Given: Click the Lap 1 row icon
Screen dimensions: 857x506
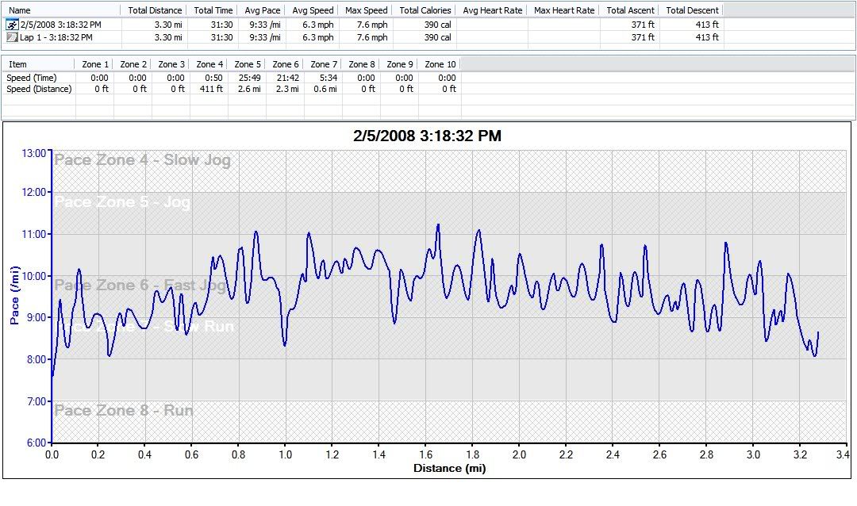Looking at the screenshot, I should [x=12, y=37].
